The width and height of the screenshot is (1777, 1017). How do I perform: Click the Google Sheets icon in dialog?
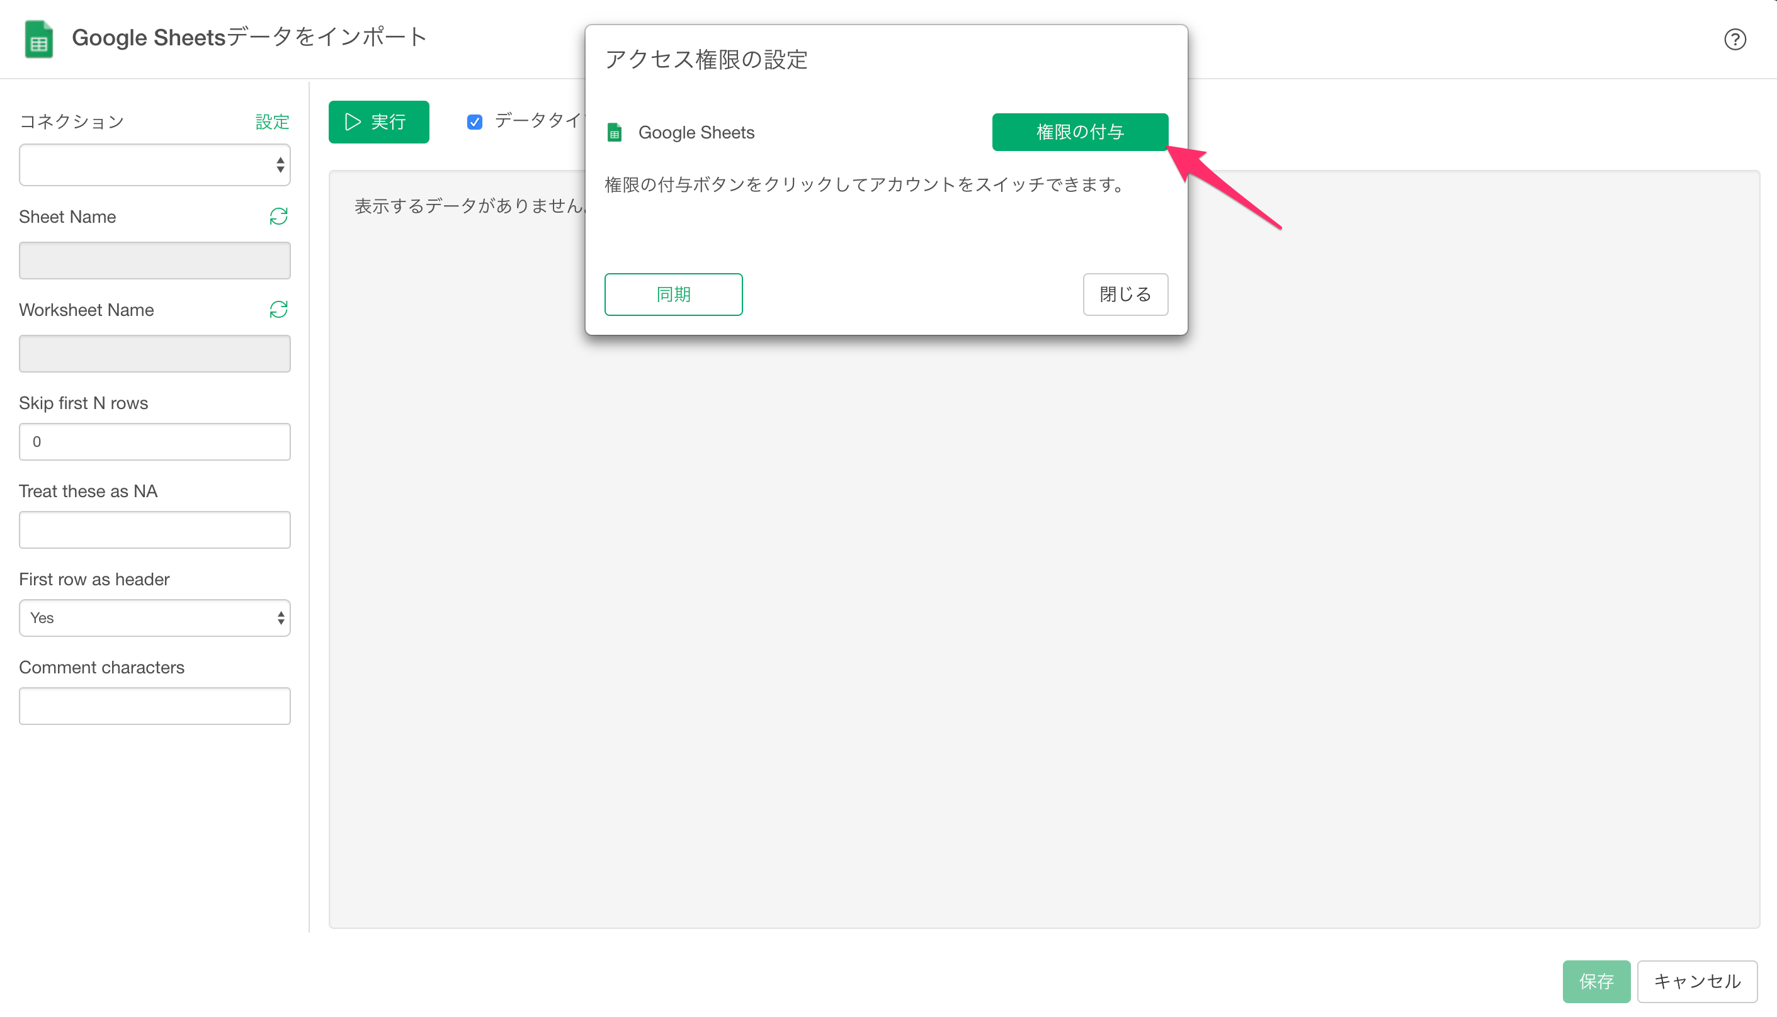[614, 132]
